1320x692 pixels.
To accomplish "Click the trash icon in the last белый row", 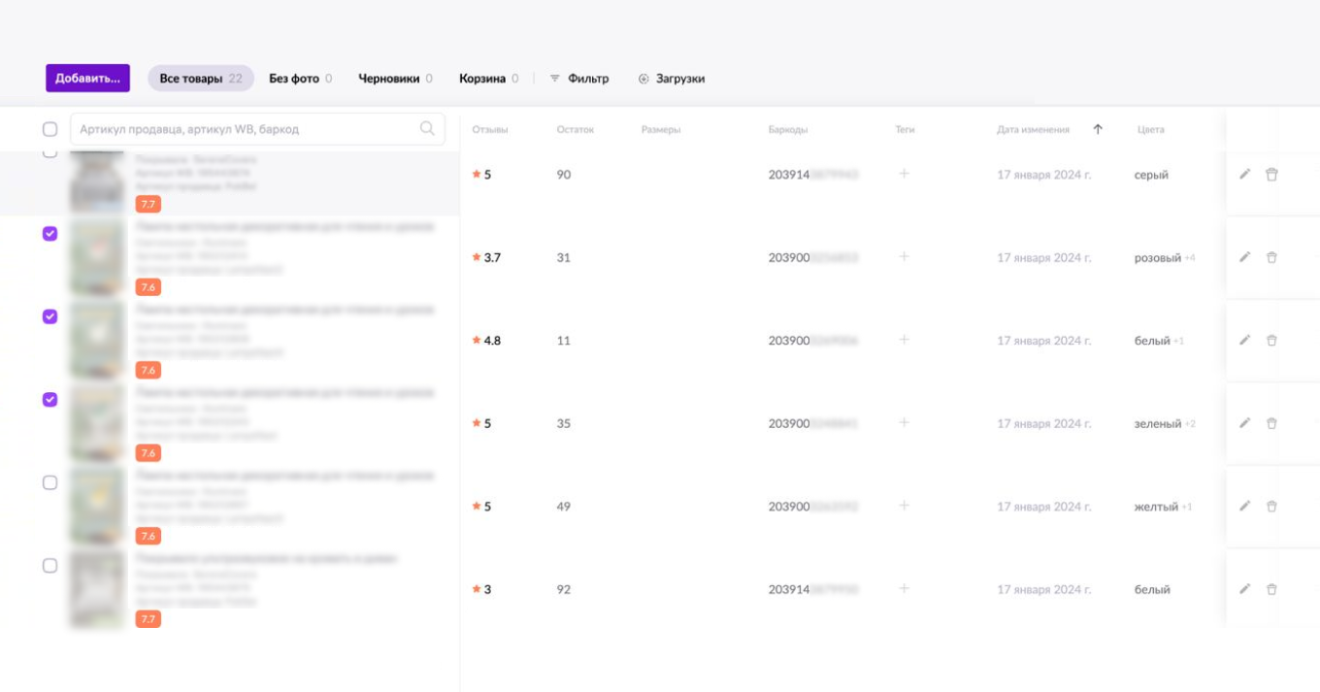I will (1271, 589).
